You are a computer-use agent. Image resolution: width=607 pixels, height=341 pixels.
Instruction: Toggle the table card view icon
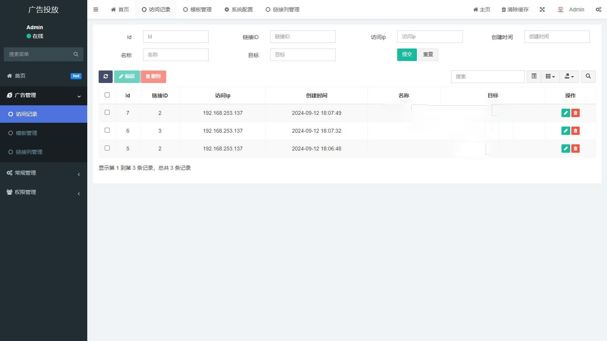[534, 77]
